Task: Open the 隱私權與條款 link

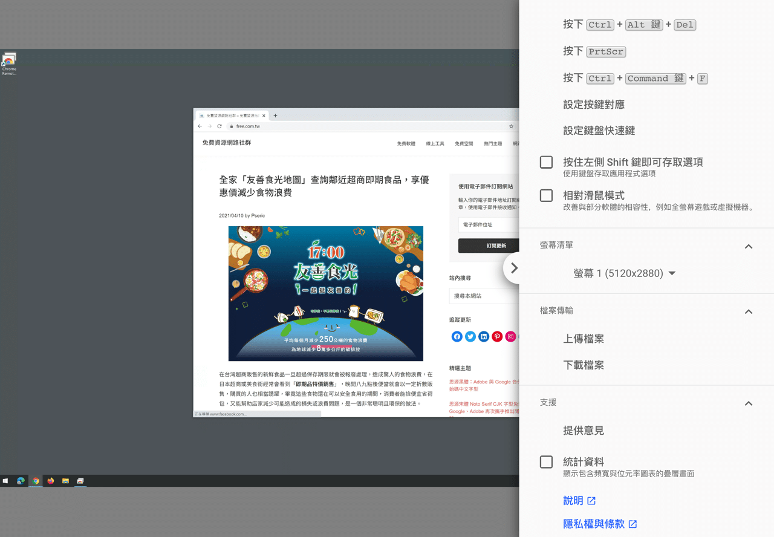Action: pyautogui.click(x=600, y=524)
